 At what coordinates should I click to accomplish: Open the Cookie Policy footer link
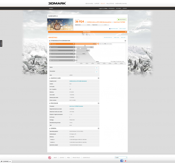(x=86, y=158)
